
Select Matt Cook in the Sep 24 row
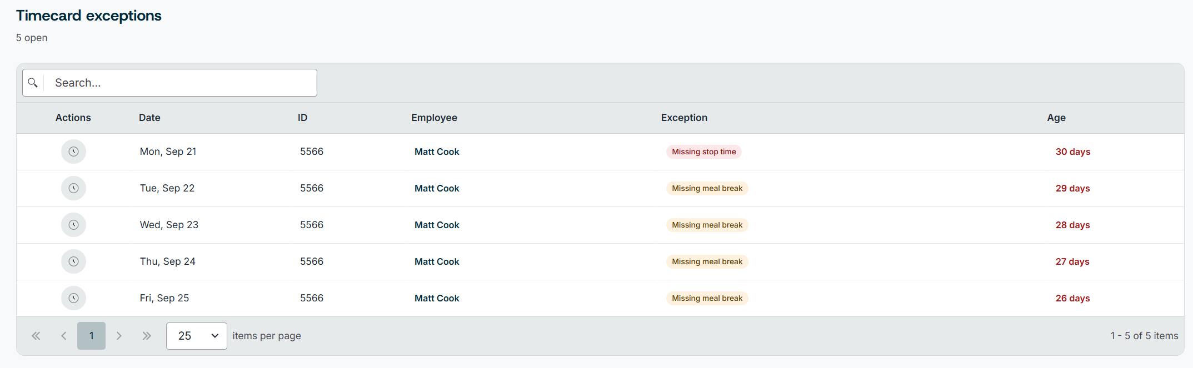(x=437, y=261)
